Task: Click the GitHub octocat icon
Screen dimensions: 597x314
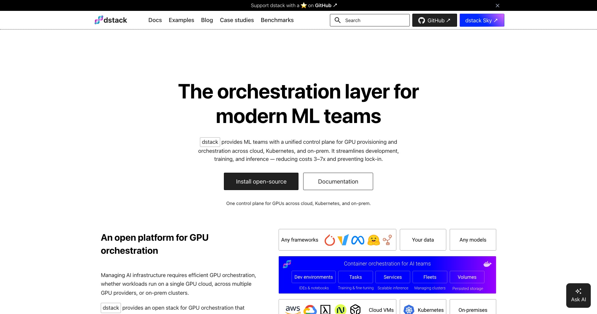Action: [x=422, y=20]
